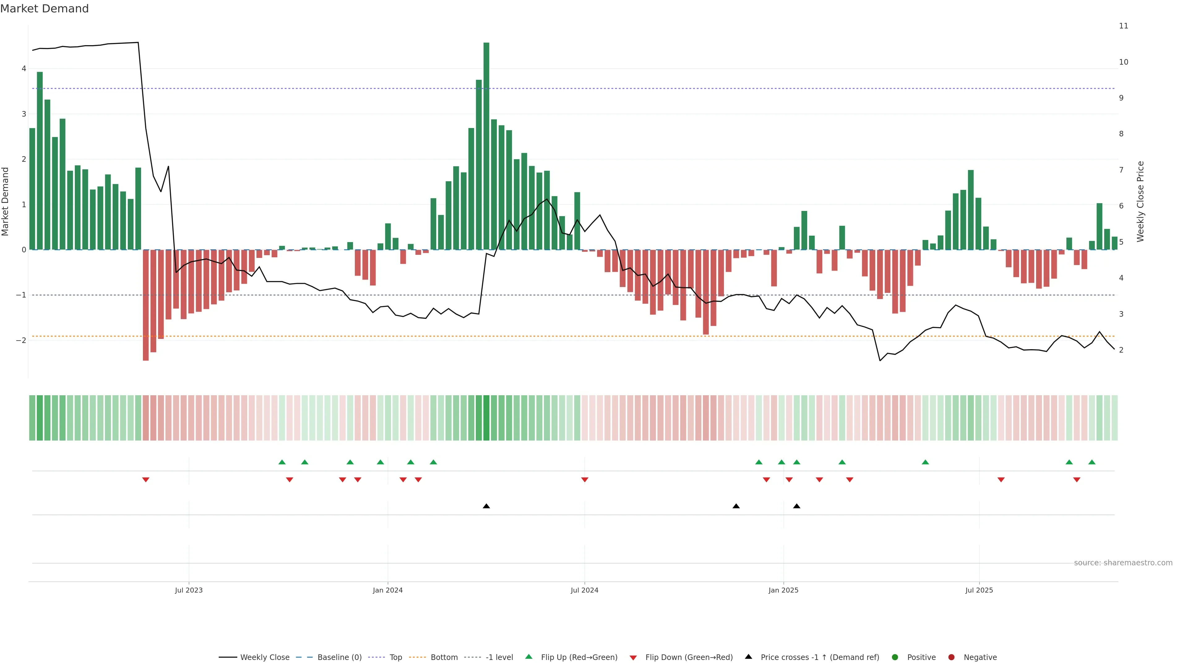Click the first black price-cross triangle marker

[x=486, y=506]
